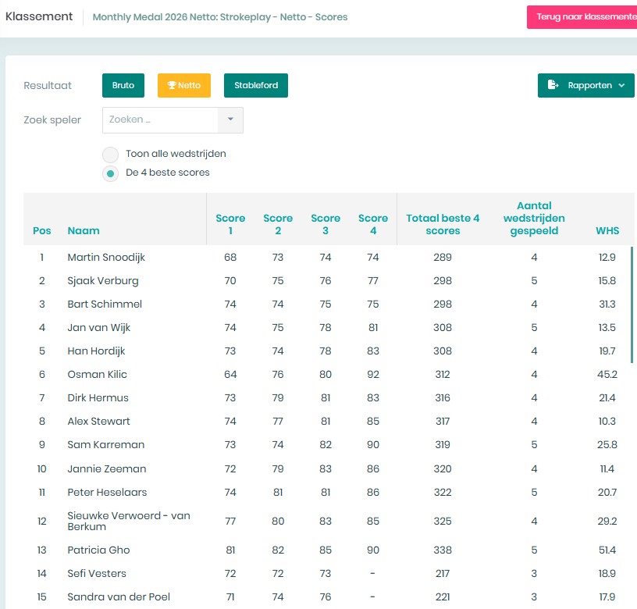Viewport: 637px width, 609px height.
Task: Click Jannie Zeeman's total 320
Action: (443, 468)
